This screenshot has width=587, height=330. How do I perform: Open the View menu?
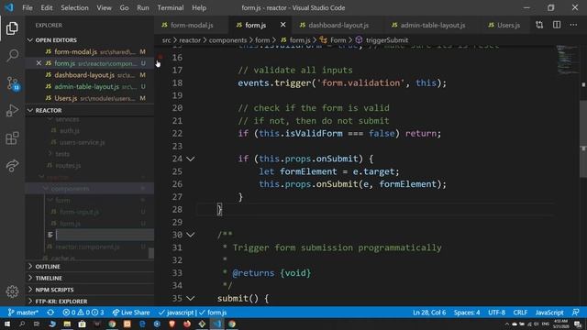104,7
